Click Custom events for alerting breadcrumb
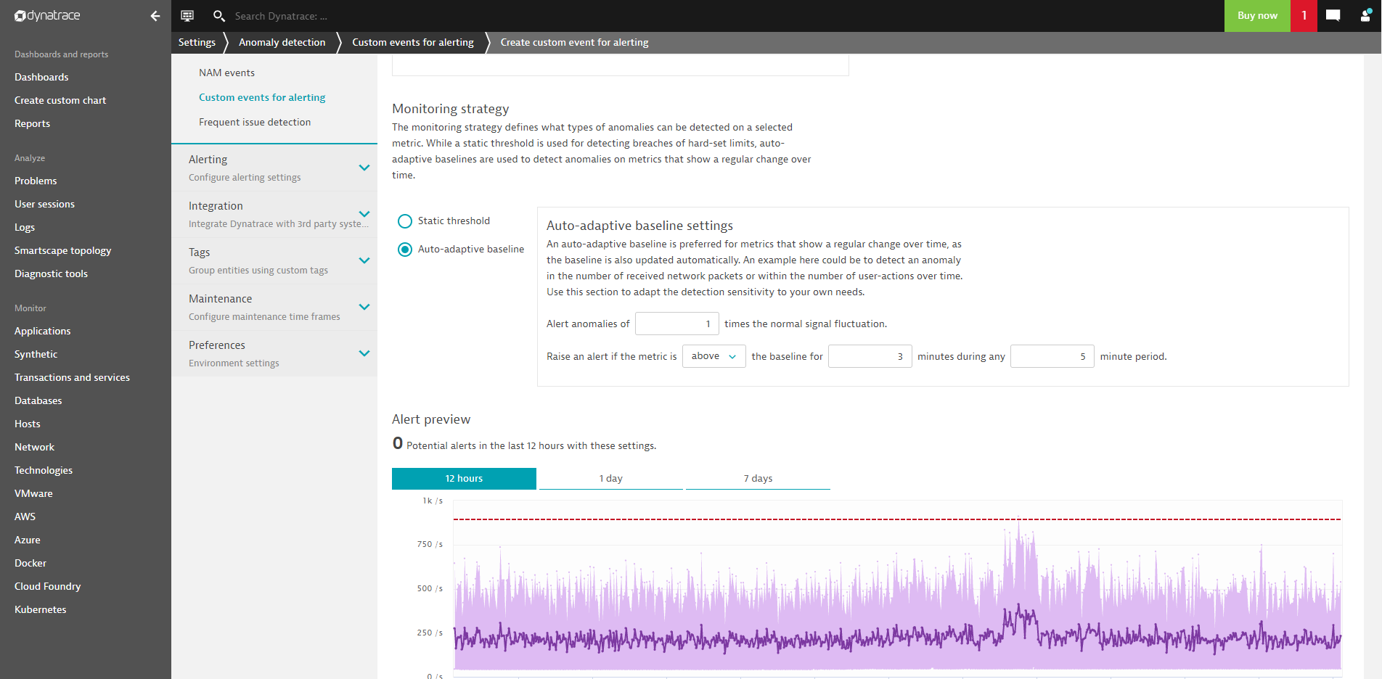This screenshot has height=679, width=1382. pyautogui.click(x=412, y=43)
